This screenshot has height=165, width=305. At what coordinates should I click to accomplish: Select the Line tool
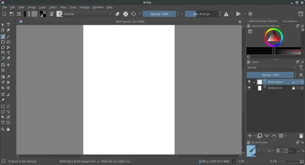[x=8, y=37]
